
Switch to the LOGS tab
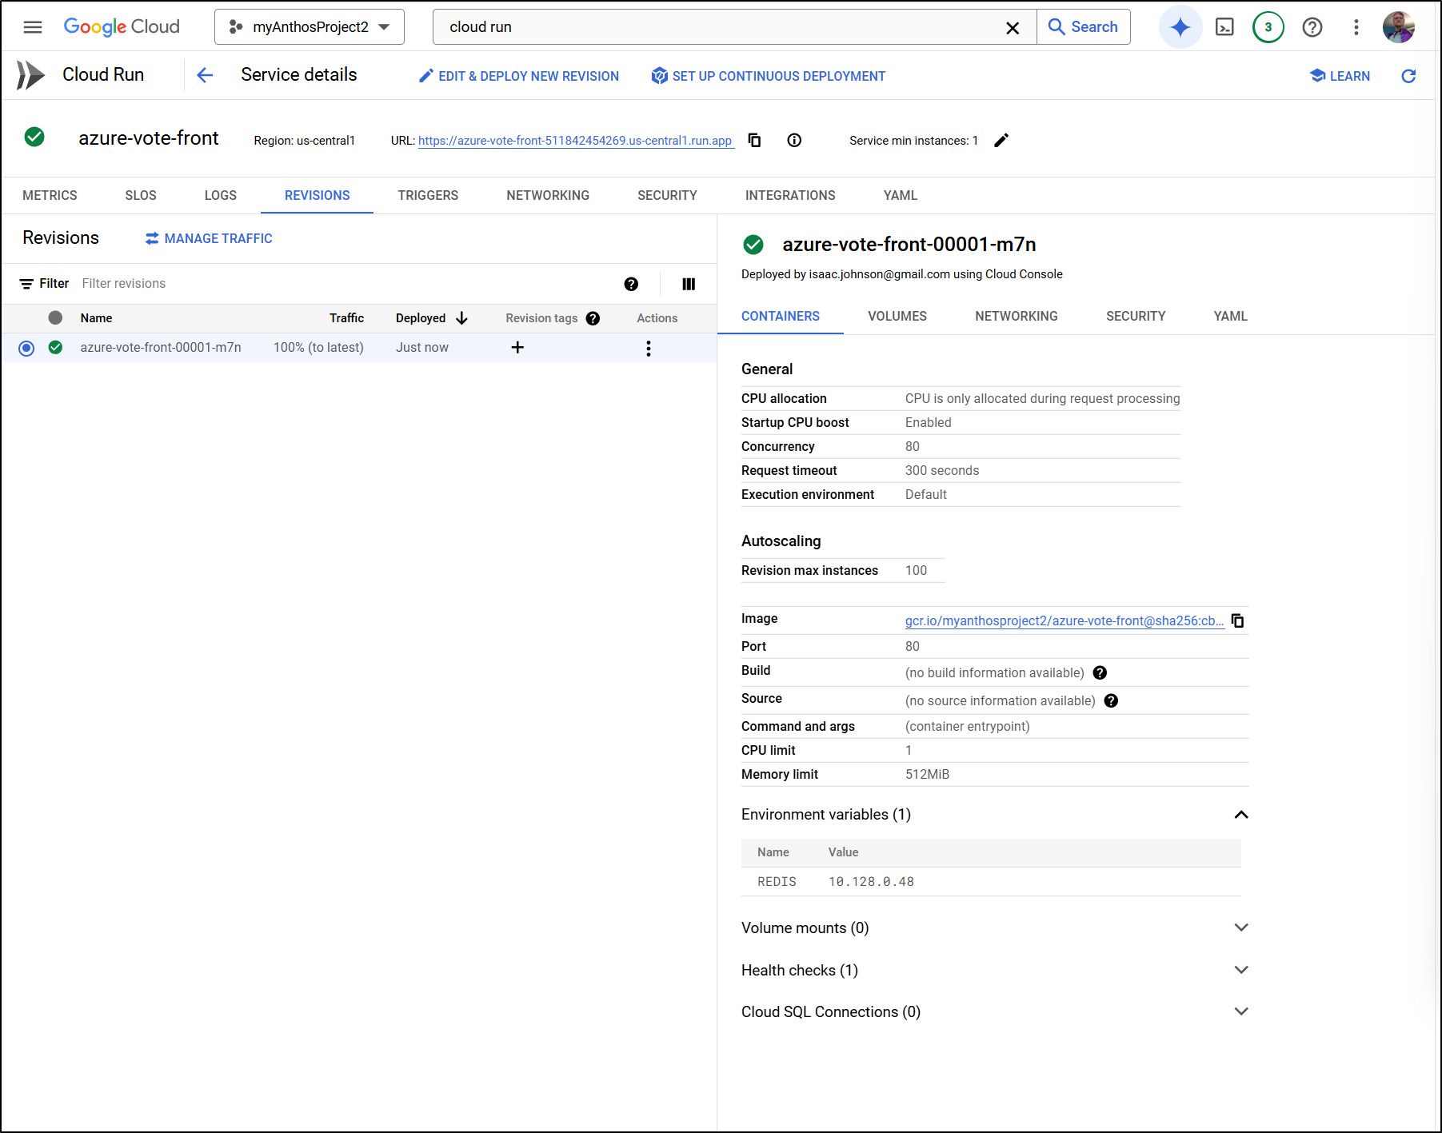(221, 195)
